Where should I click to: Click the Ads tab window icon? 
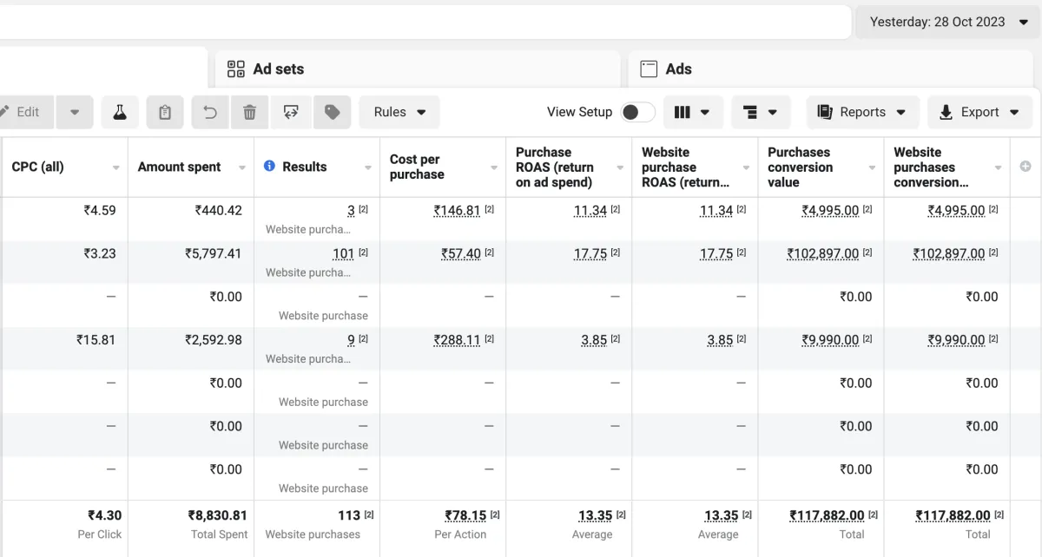[649, 69]
